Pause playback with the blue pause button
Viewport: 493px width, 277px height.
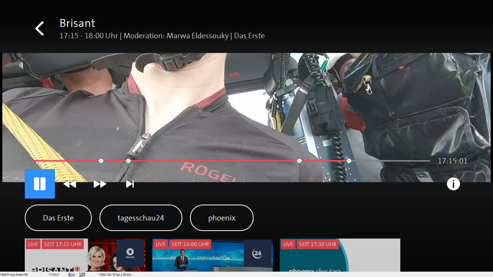click(40, 184)
